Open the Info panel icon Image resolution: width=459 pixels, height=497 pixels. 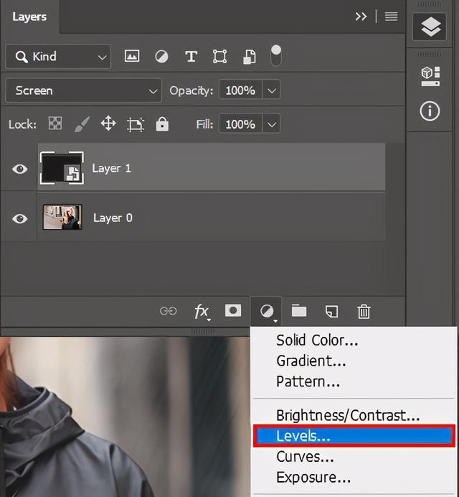coord(430,111)
